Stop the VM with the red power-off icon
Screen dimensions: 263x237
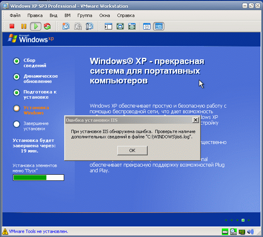tap(12, 26)
